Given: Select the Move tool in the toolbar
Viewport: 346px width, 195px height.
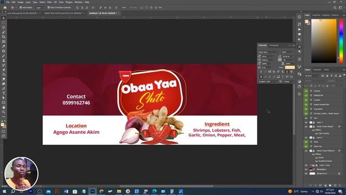Looking at the screenshot, I should pyautogui.click(x=3, y=18).
